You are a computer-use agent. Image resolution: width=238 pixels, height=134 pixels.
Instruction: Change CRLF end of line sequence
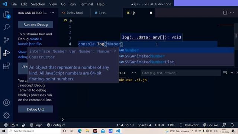click(x=171, y=125)
